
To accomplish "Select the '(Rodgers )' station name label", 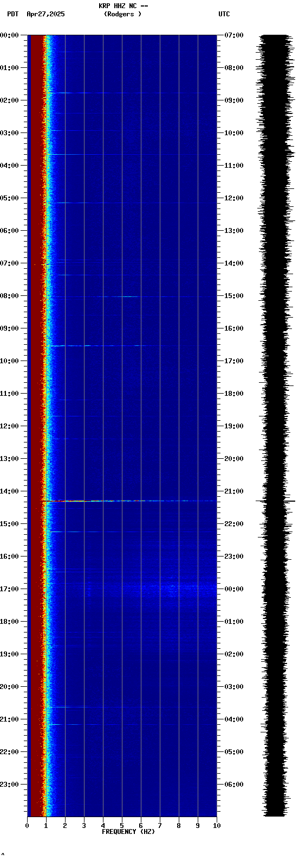I will pyautogui.click(x=123, y=14).
